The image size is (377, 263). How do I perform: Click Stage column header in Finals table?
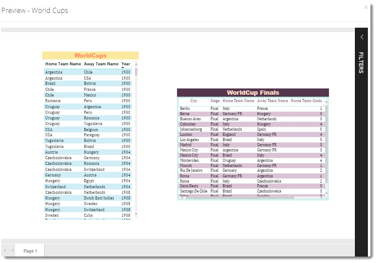click(x=215, y=101)
